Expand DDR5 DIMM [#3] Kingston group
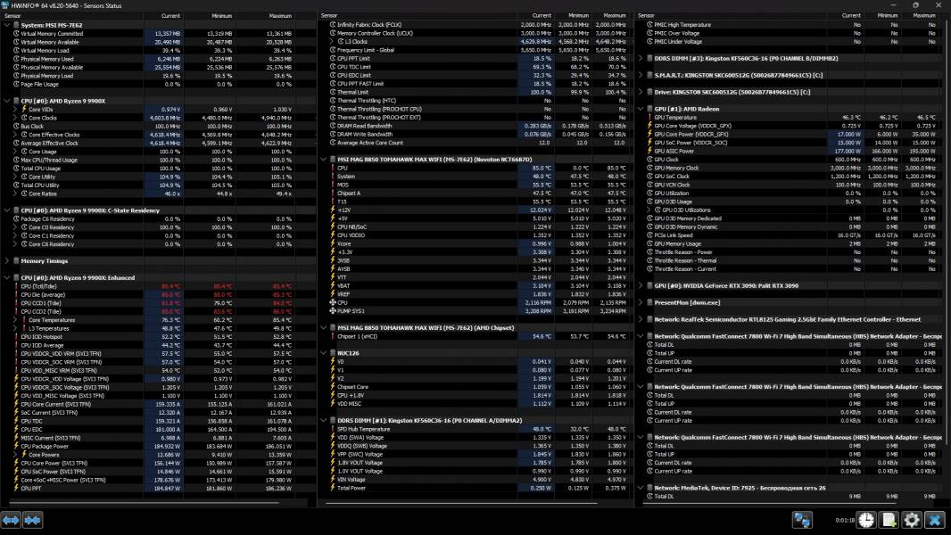This screenshot has height=535, width=951. coord(641,58)
